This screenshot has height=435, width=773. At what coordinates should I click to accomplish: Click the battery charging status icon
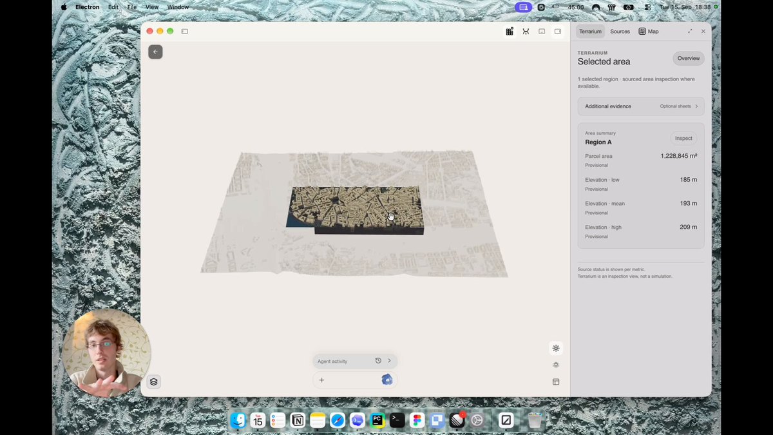pyautogui.click(x=628, y=7)
